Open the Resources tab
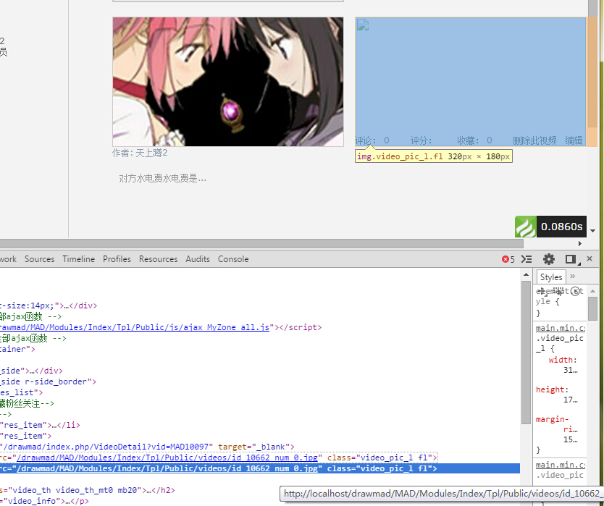 pos(159,259)
